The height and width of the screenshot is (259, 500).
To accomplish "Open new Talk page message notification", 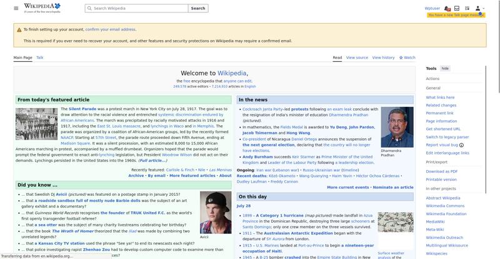I will tap(456, 15).
